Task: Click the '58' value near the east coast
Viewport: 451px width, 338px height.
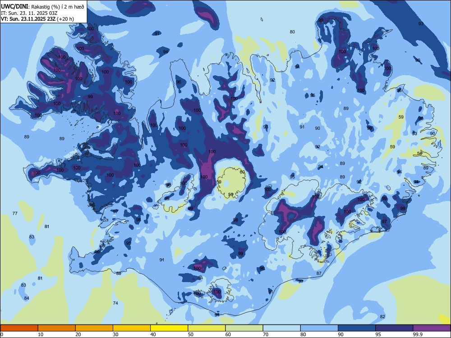Action: (419, 154)
